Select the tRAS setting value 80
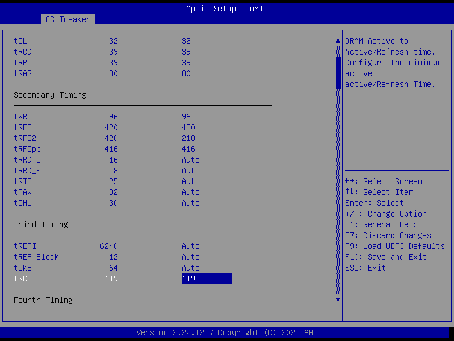 [x=186, y=73]
